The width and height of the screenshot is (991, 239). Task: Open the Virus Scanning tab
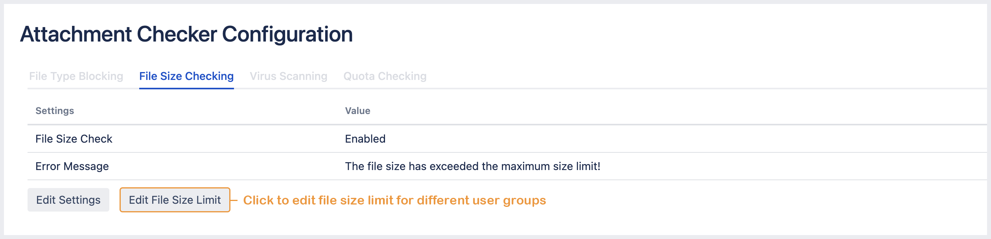pyautogui.click(x=289, y=76)
